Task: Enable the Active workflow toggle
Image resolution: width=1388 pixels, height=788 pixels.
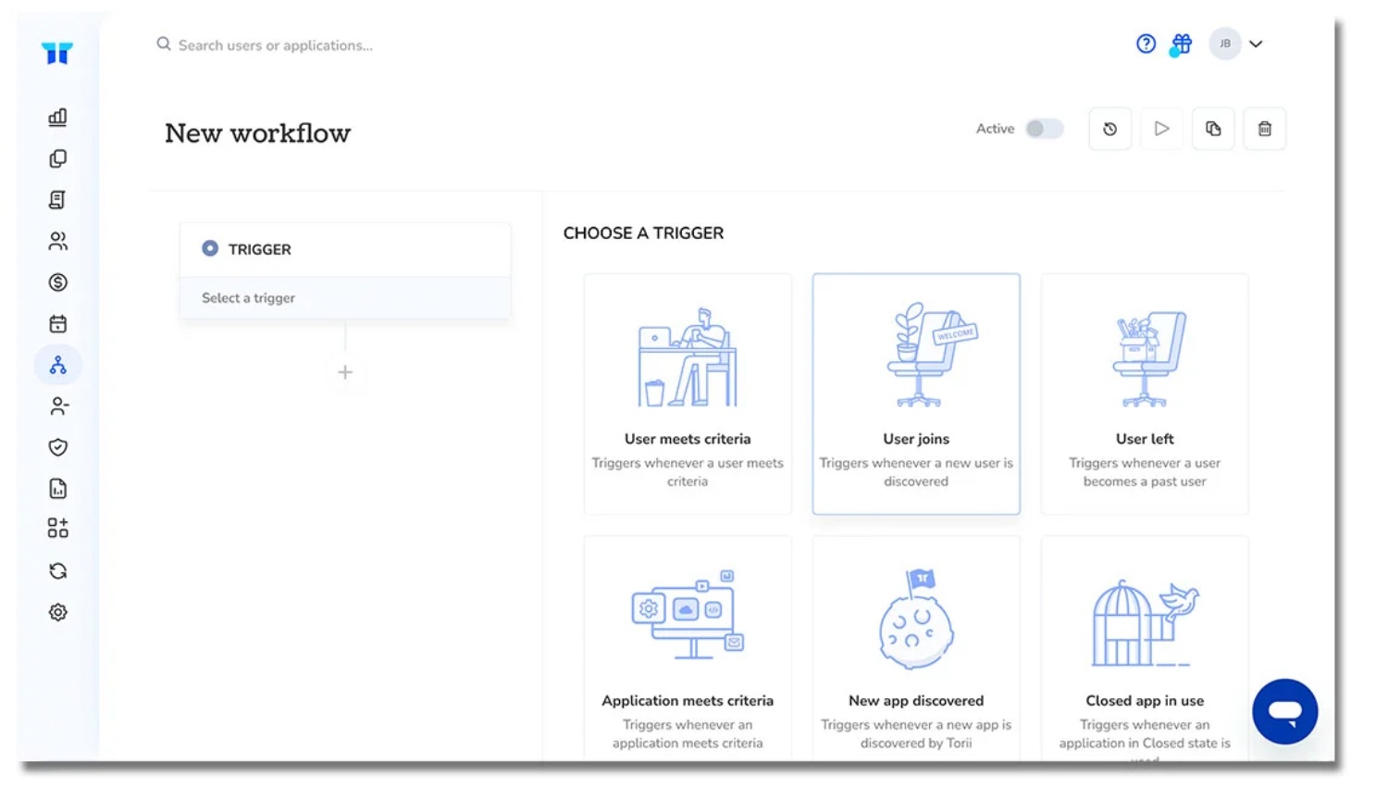Action: (x=1044, y=129)
